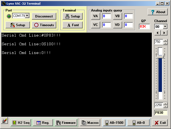The width and height of the screenshot is (171, 129).
Task: Click the 2250 maximum value field
Action: tap(159, 105)
